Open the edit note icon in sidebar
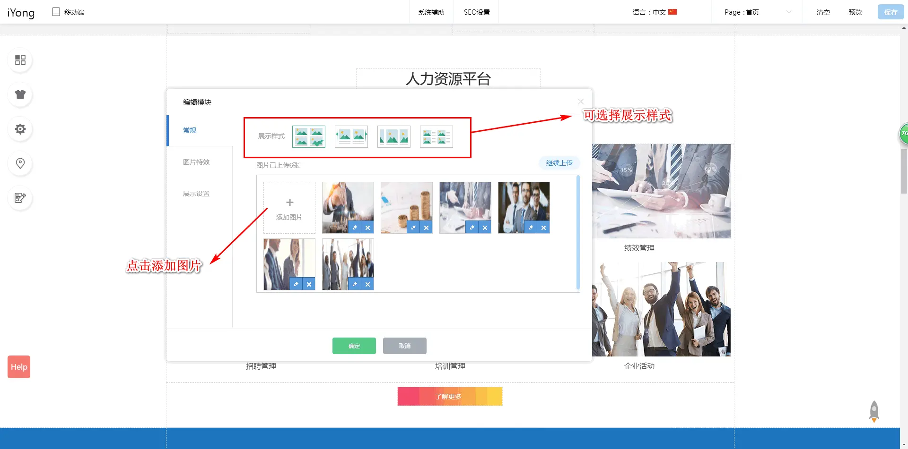Image resolution: width=908 pixels, height=449 pixels. (x=20, y=198)
